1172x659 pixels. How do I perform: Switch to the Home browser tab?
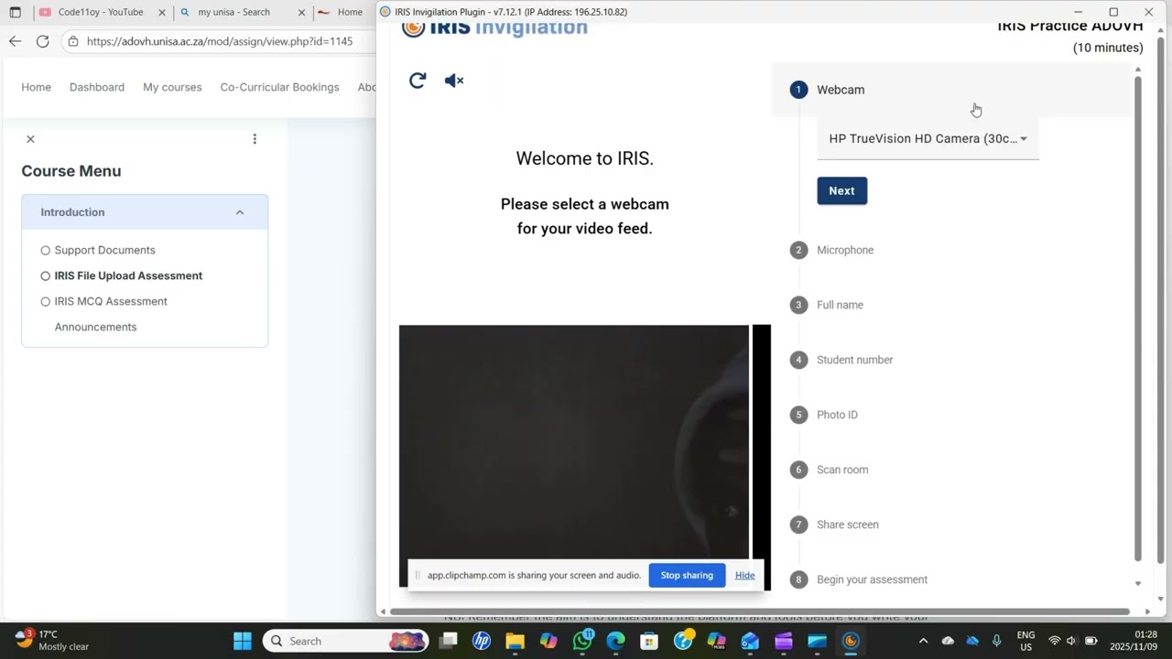pos(344,13)
